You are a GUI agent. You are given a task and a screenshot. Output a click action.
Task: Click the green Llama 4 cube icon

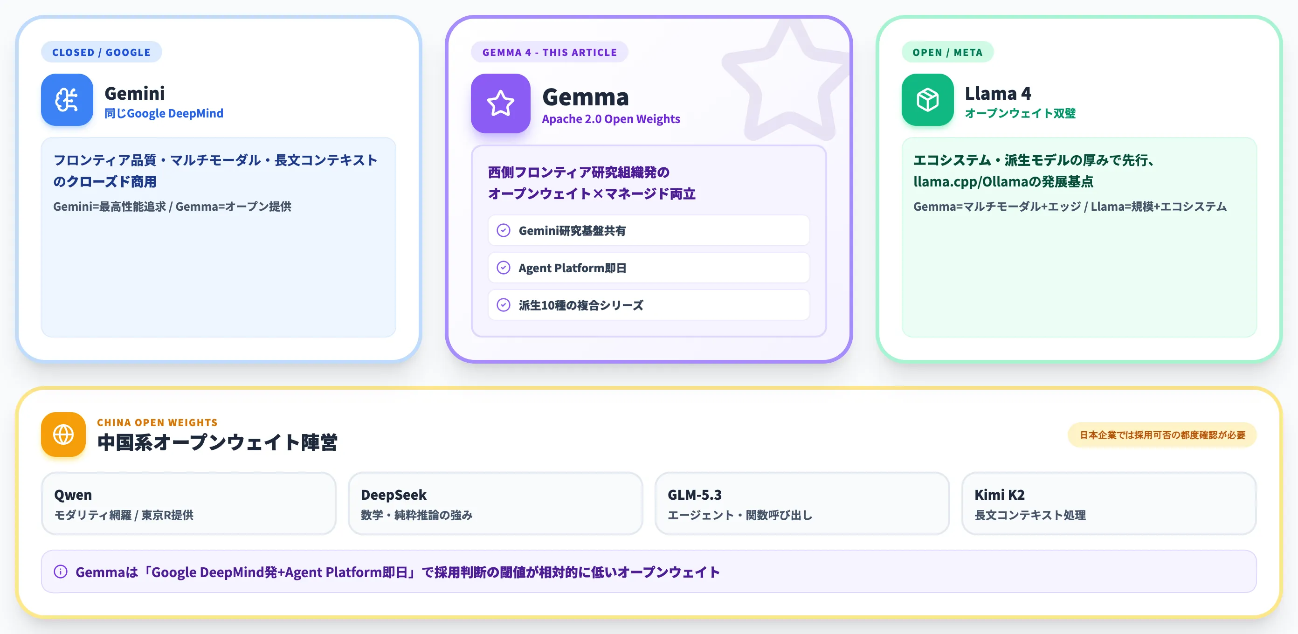click(927, 100)
